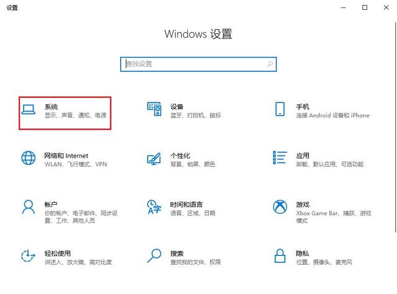Click the text Xbox Game Bar、捕获、游戏模式
The width and height of the screenshot is (397, 294).
pos(334,216)
